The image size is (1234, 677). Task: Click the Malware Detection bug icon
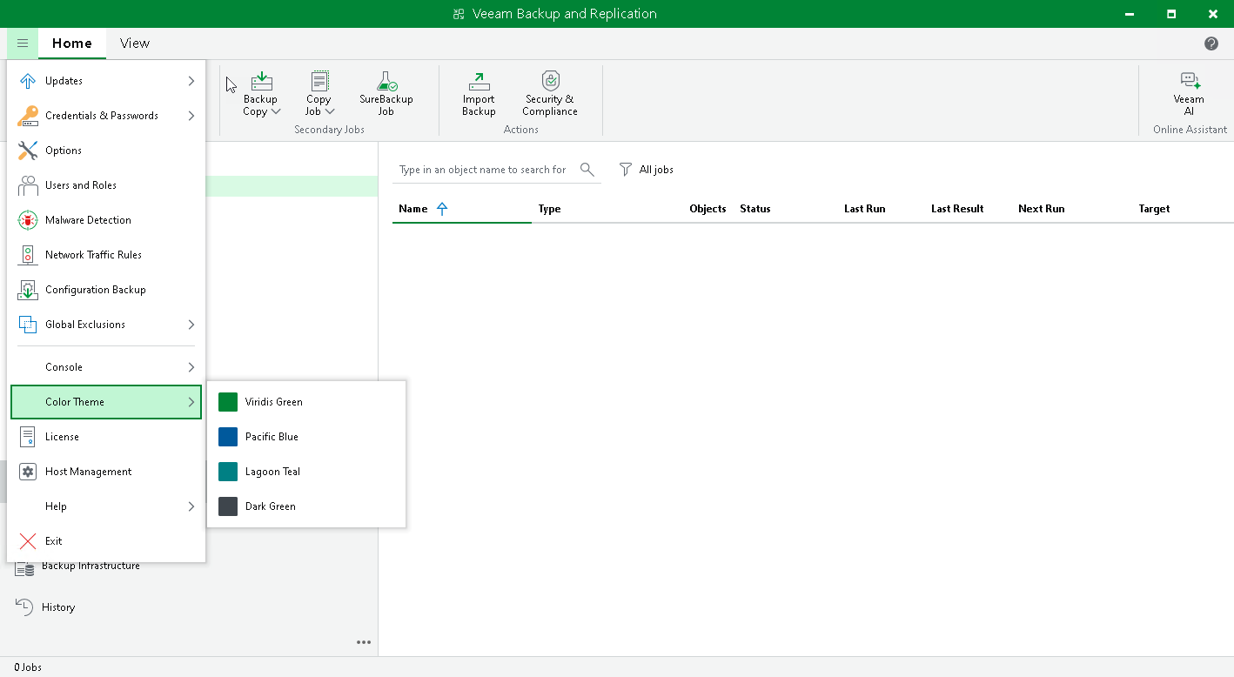pos(28,220)
